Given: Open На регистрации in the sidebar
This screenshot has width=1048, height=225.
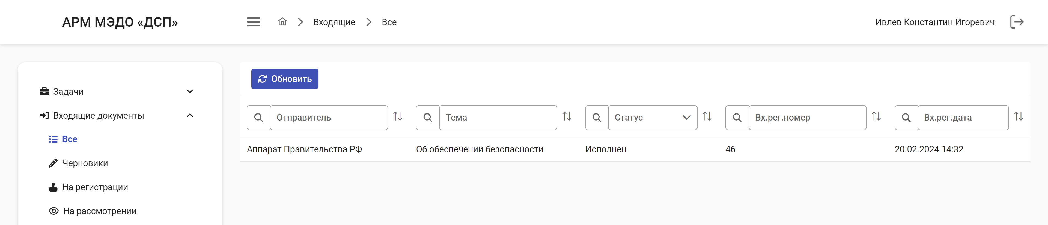Looking at the screenshot, I should click(95, 187).
